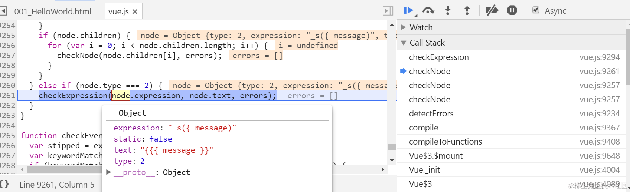Screen dimensions: 630x192
Task: Toggle the debugger sidebar icon
Action: point(388,11)
